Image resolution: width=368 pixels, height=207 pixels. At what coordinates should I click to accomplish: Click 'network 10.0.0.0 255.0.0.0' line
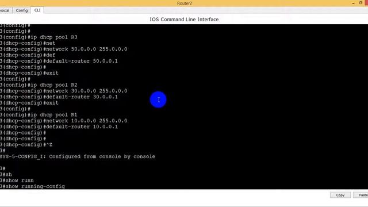(64, 121)
